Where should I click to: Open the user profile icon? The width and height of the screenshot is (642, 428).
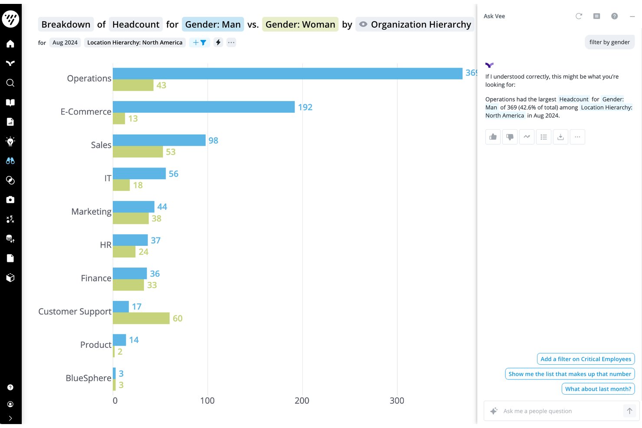(x=10, y=404)
